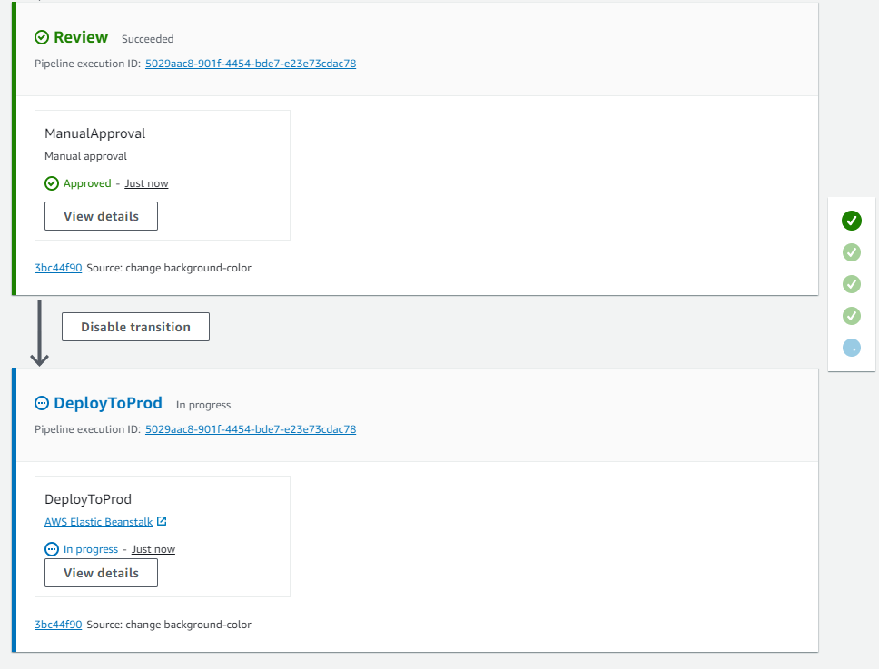Select the third stage dot in navigator
Image resolution: width=879 pixels, height=669 pixels.
click(x=851, y=284)
